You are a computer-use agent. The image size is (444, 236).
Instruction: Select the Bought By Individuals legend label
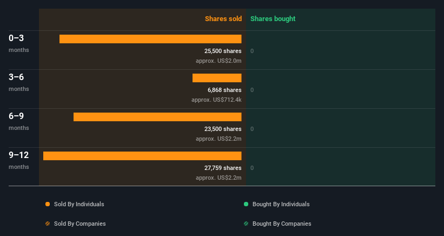point(281,204)
